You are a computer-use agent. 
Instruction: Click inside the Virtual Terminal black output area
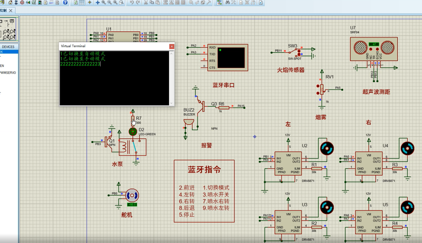click(114, 78)
